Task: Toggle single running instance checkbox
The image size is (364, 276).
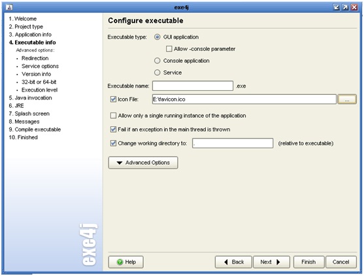Action: pyautogui.click(x=113, y=116)
